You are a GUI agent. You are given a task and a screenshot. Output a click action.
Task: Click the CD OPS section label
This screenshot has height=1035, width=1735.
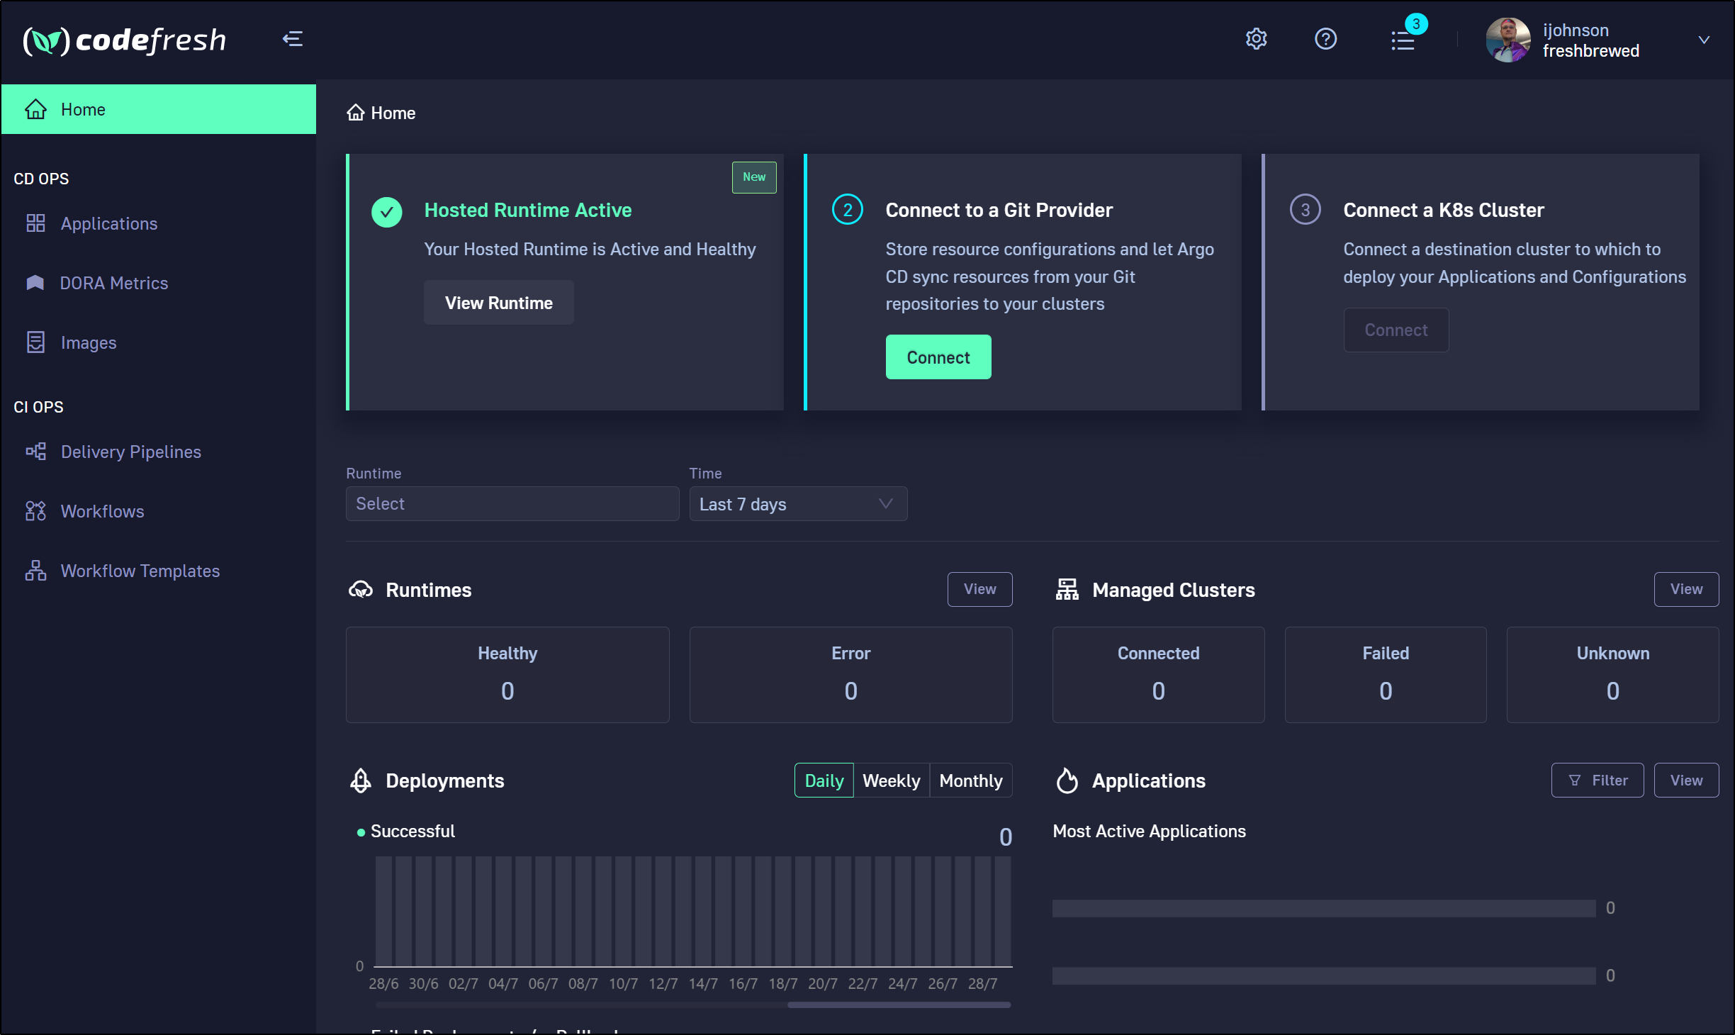click(41, 179)
